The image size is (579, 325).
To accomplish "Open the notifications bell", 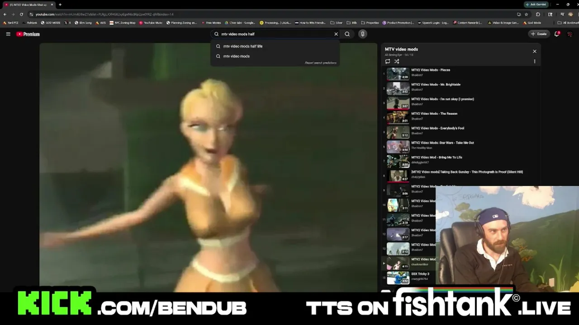I will (x=557, y=34).
